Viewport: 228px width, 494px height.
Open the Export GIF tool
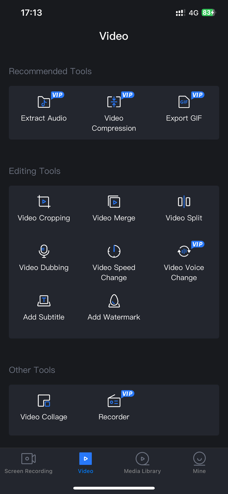(x=184, y=109)
